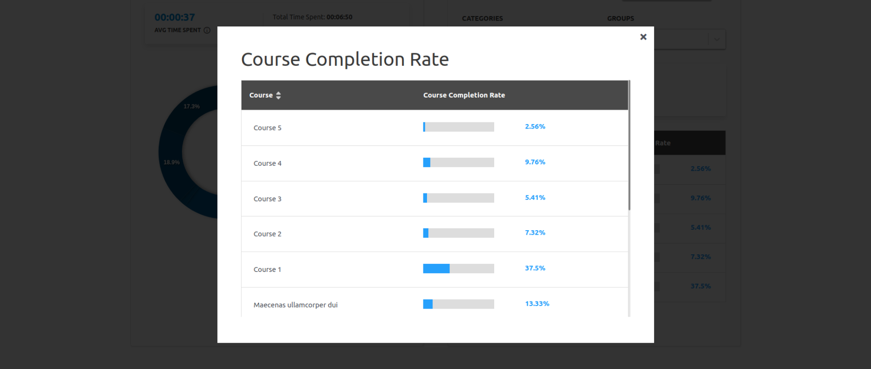Select the Course 5 row name
This screenshot has height=369, width=871.
coord(267,128)
